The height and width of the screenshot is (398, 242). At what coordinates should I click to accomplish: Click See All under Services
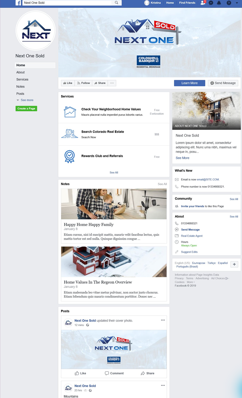coord(114,173)
